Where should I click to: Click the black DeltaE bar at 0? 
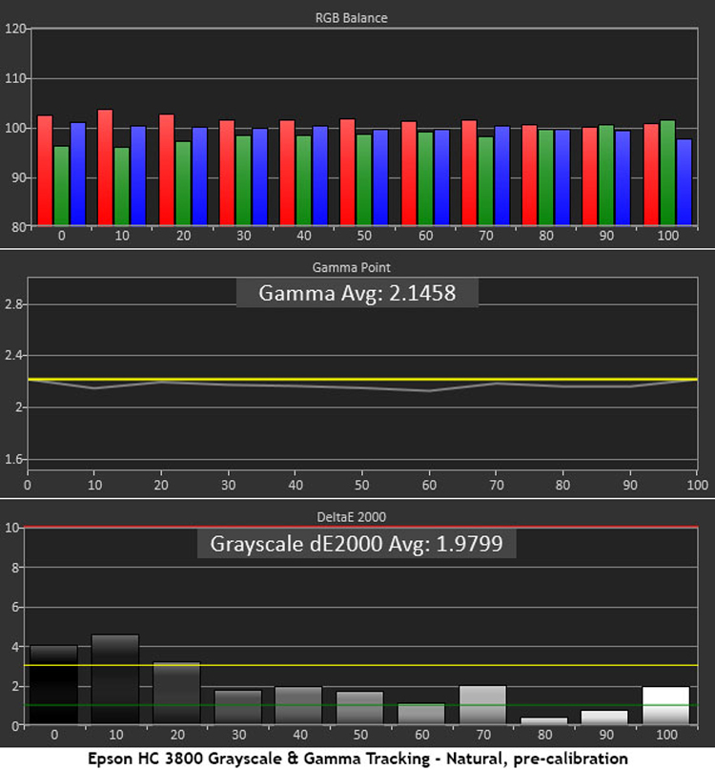pyautogui.click(x=53, y=685)
